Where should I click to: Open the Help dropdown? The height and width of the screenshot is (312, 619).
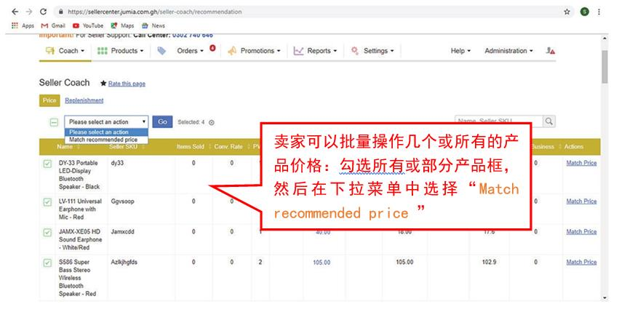[460, 51]
